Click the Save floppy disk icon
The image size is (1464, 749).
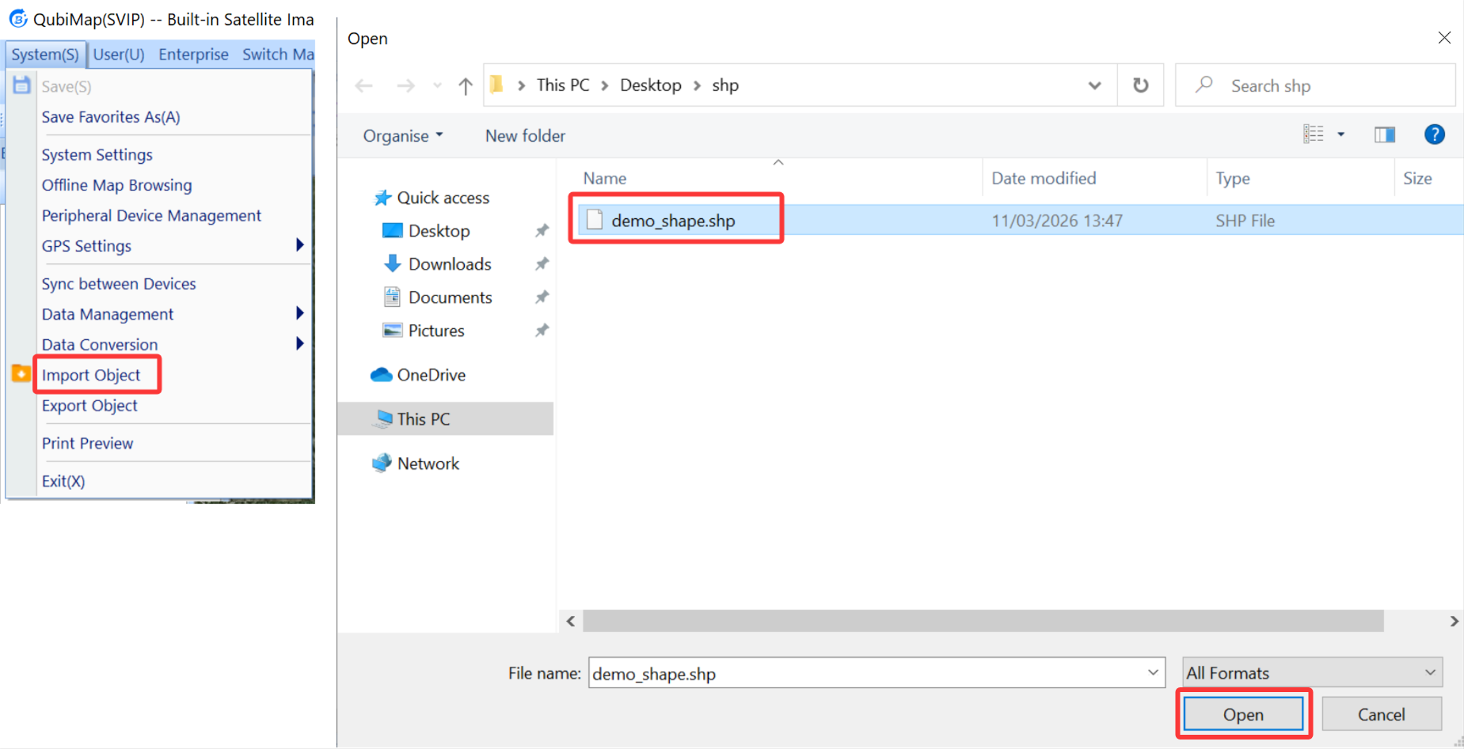click(x=21, y=85)
